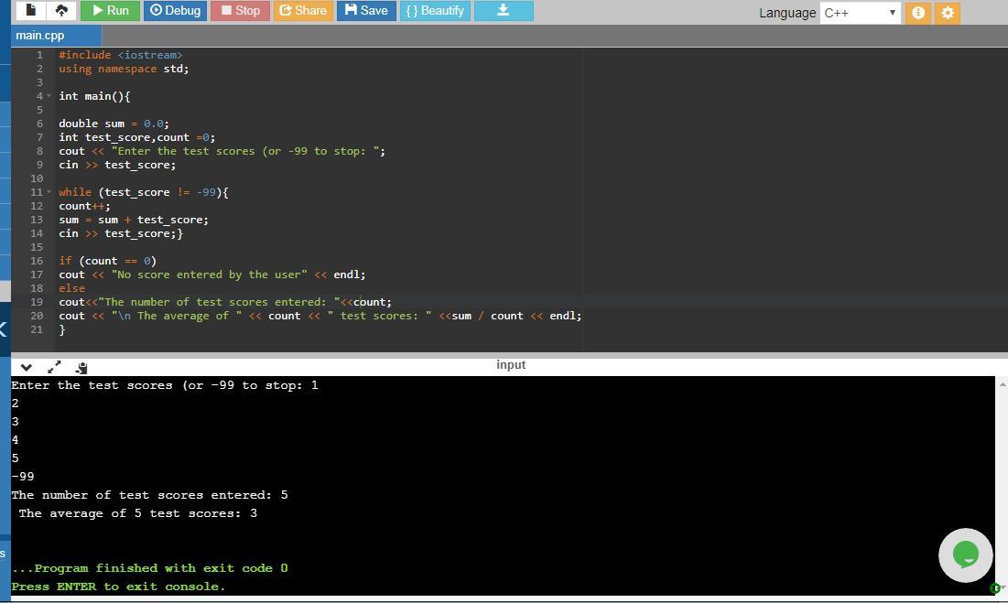
Task: Collapse the console panel with the chevron
Action: tap(26, 367)
